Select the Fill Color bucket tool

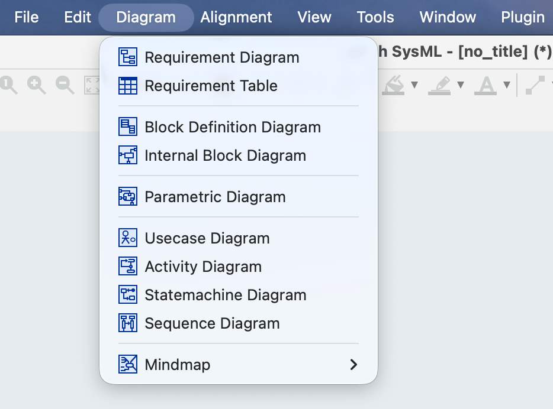[394, 83]
